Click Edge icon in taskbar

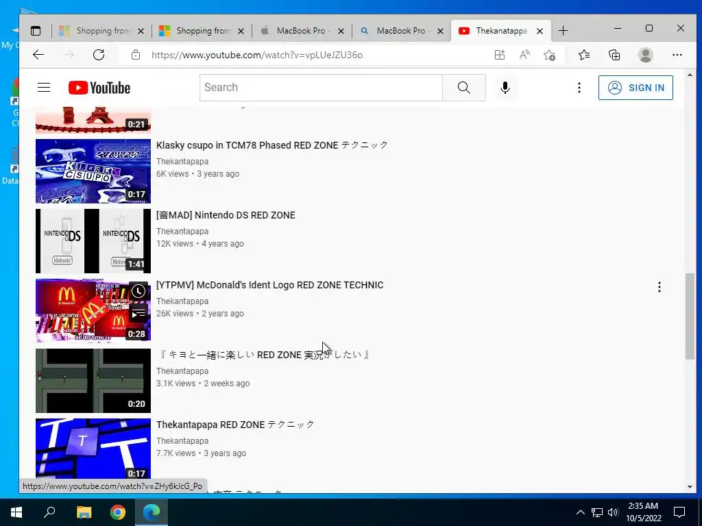click(152, 512)
